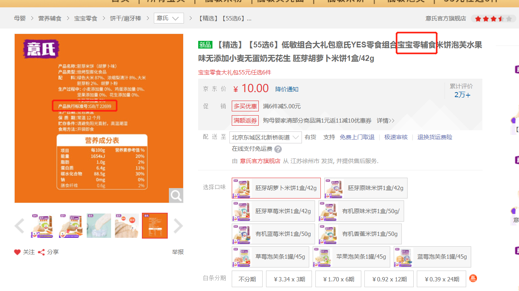Select the rice cake close-up thumbnail
This screenshot has height=291, width=519.
(x=127, y=225)
